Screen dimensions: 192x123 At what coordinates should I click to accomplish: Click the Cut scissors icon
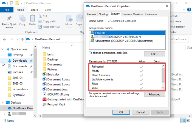pos(41,16)
